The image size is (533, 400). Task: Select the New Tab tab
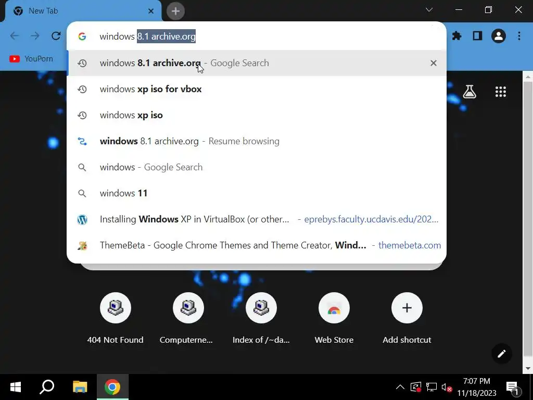tap(83, 11)
